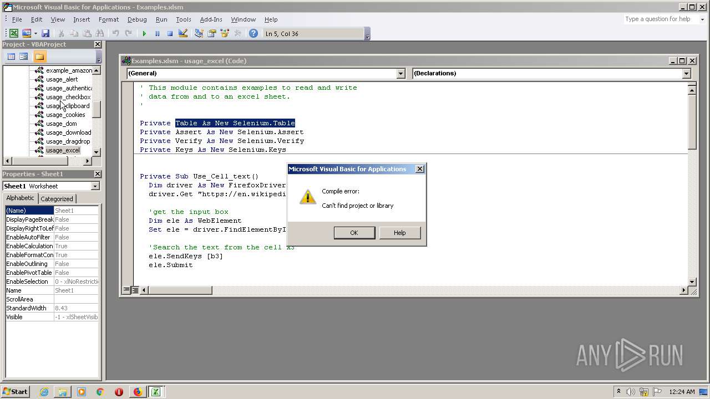This screenshot has height=399, width=710.
Task: Open Project Explorer from the toolbar icon
Action: click(x=199, y=34)
